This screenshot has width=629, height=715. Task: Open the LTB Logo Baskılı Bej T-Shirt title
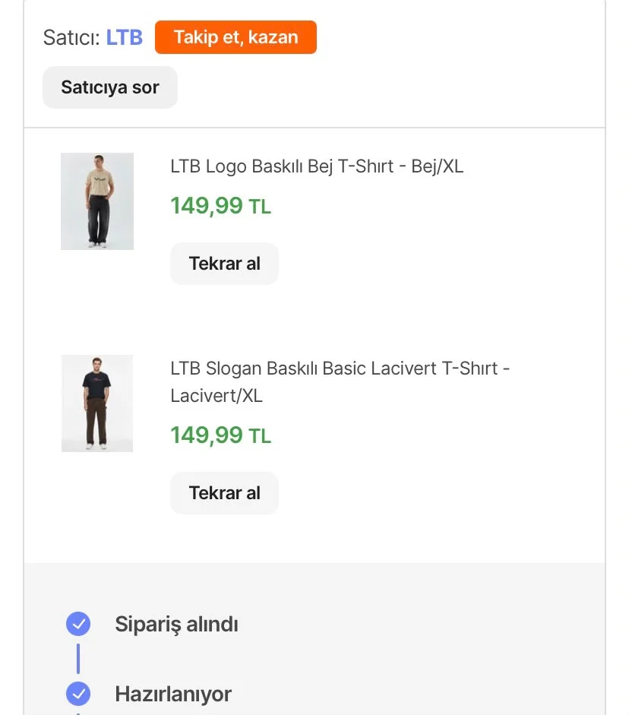(x=282, y=166)
